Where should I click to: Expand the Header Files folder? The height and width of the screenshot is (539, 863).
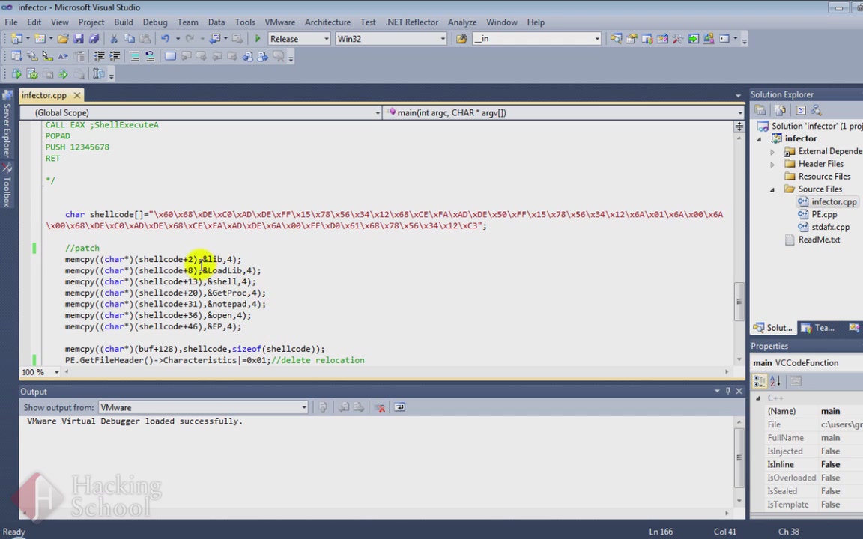[x=772, y=165]
